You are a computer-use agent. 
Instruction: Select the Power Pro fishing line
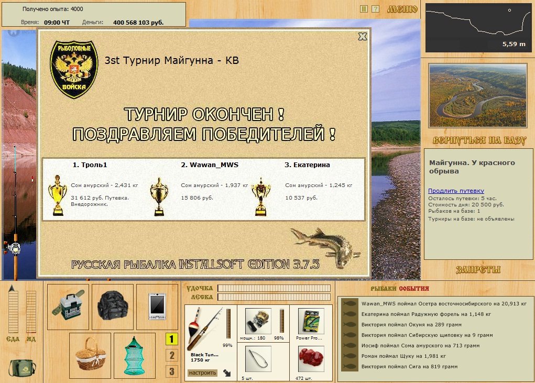coord(311,321)
